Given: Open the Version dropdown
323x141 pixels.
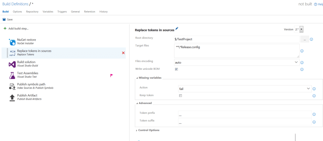Looking at the screenshot, I should click(x=301, y=30).
